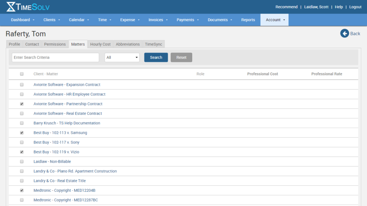Screen dimensions: 367x206
Task: Click the Raferty, Tom page heading
Action: point(26,34)
